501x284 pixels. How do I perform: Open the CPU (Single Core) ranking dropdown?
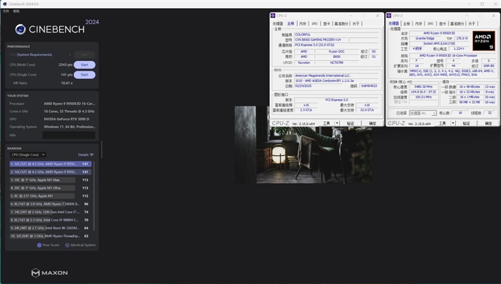pyautogui.click(x=27, y=154)
